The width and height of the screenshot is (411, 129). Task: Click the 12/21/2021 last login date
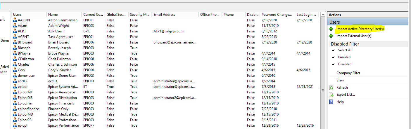[x=305, y=87]
